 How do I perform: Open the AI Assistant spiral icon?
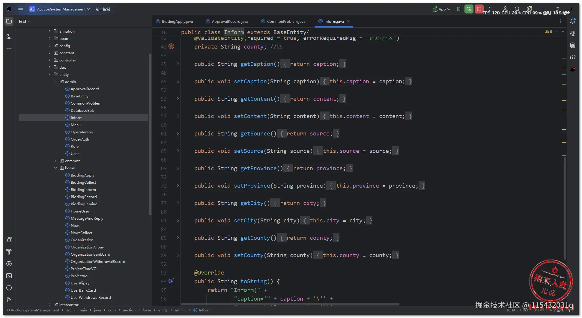coord(573,33)
